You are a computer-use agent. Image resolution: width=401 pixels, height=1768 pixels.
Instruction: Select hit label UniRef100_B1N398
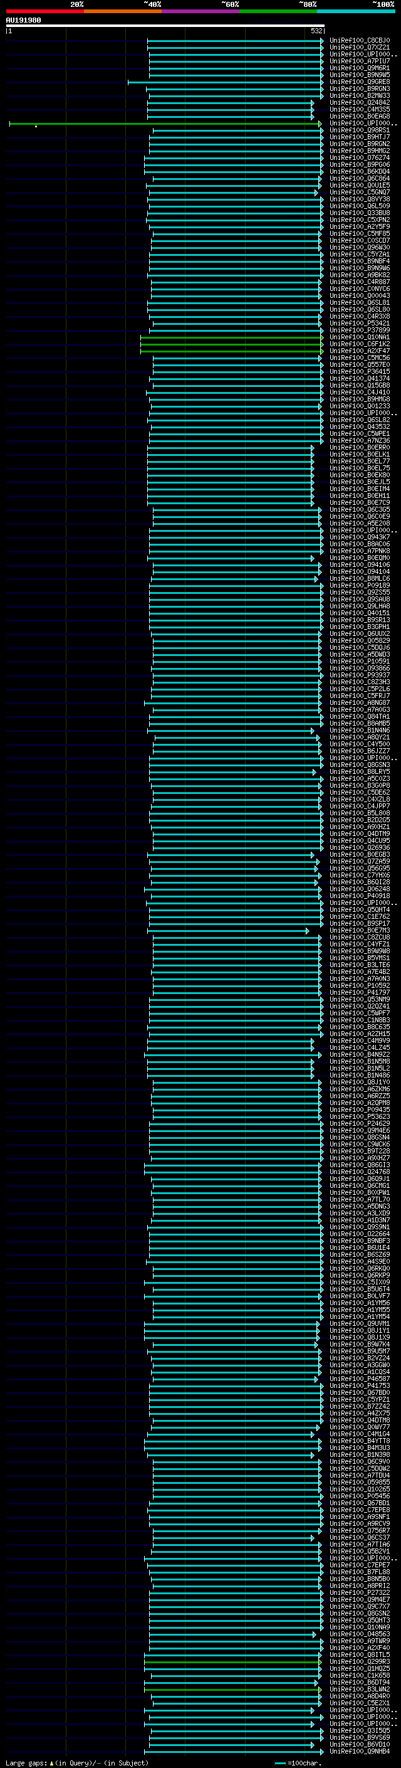pyautogui.click(x=359, y=1455)
